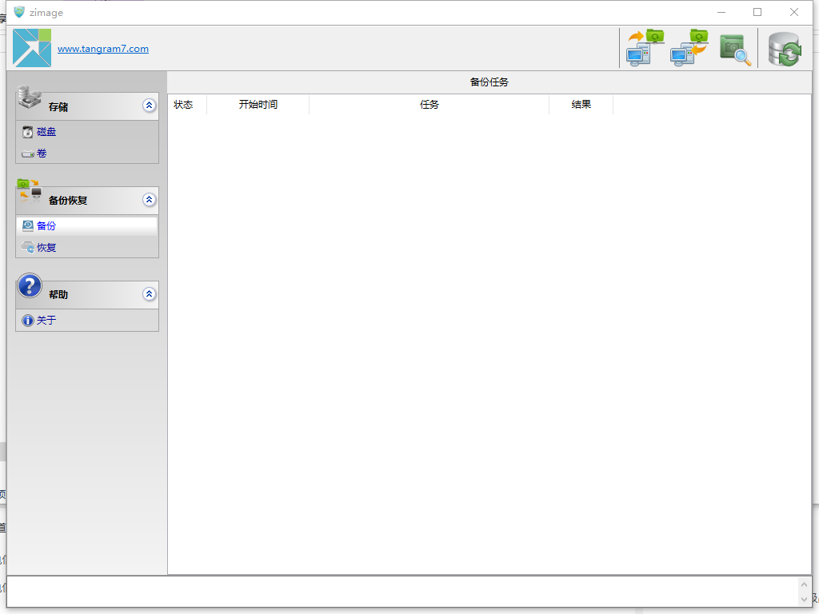Open the 恢复 sidebar item
Image resolution: width=819 pixels, height=614 pixels.
[46, 248]
